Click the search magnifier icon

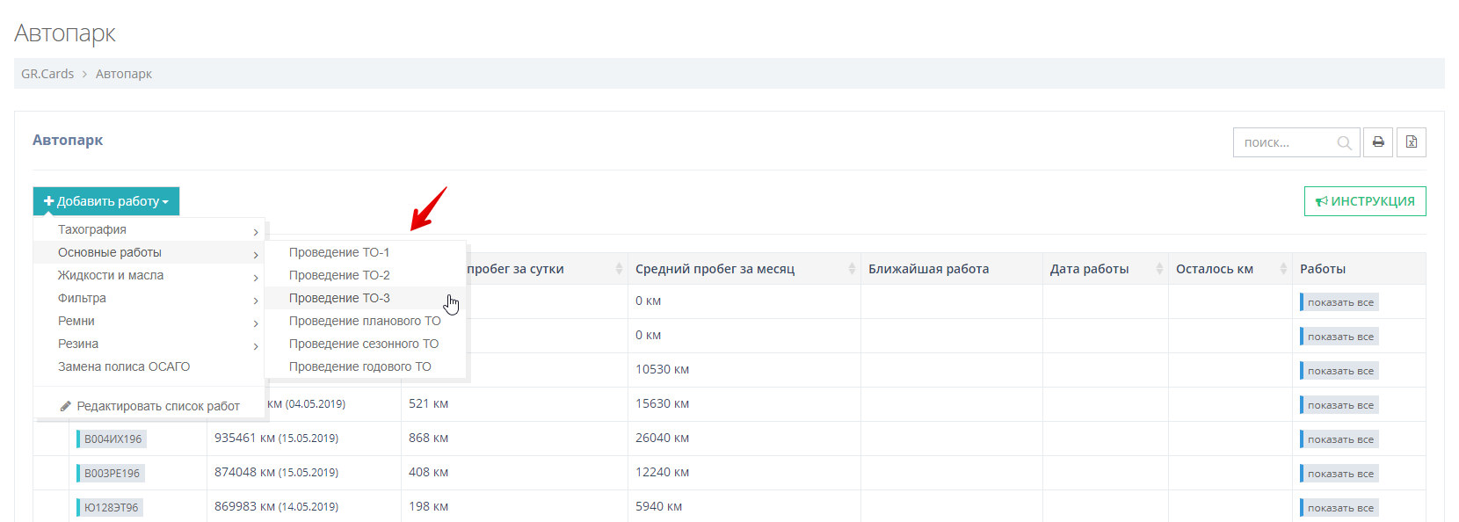click(x=1344, y=143)
